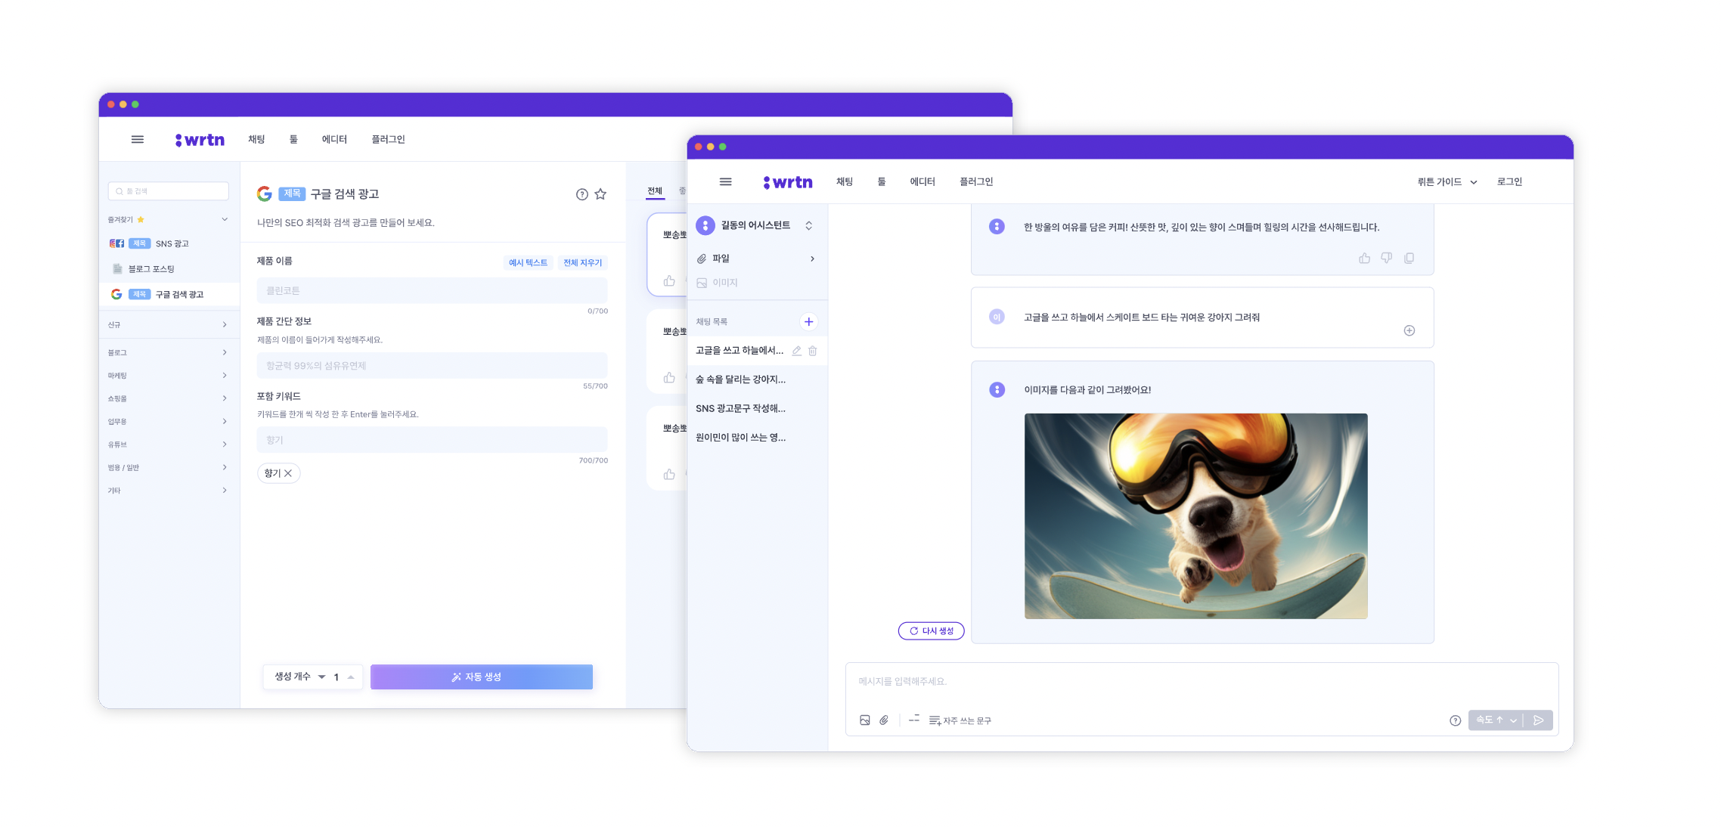Click the star favorite icon for 구글 검색 광고

click(x=600, y=194)
